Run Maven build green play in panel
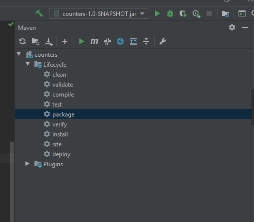254x222 pixels. (81, 41)
